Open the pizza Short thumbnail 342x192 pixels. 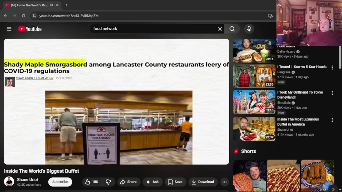pyautogui.click(x=283, y=176)
